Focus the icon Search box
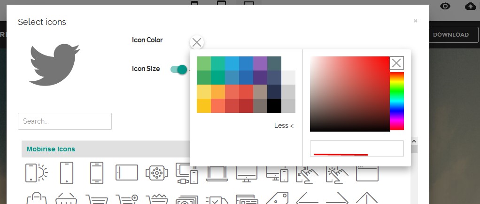The height and width of the screenshot is (204, 480). [65, 121]
